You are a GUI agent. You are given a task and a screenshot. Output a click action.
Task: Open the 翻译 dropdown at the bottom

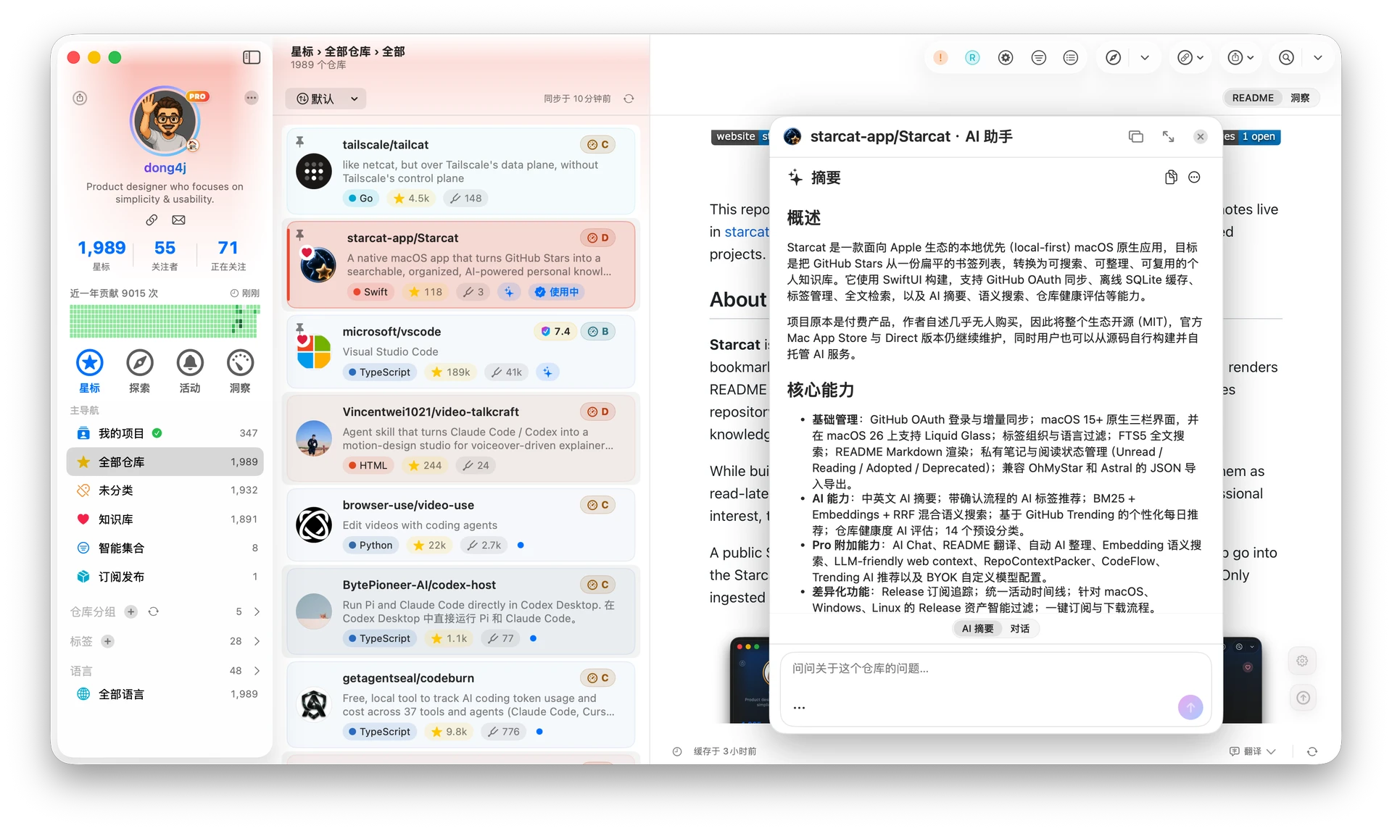tap(1253, 751)
